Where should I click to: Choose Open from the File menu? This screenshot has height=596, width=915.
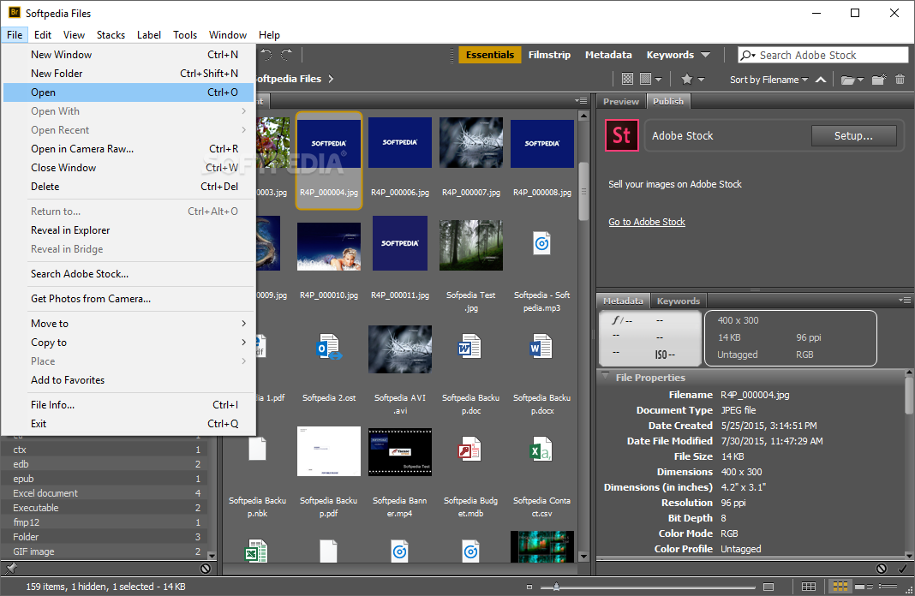(x=129, y=92)
